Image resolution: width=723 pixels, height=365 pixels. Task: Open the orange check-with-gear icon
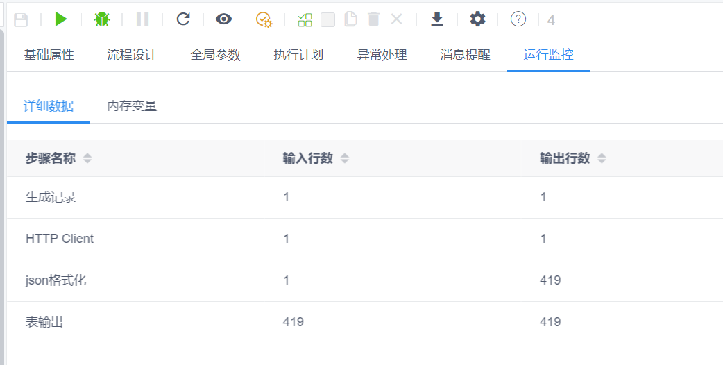(x=264, y=19)
